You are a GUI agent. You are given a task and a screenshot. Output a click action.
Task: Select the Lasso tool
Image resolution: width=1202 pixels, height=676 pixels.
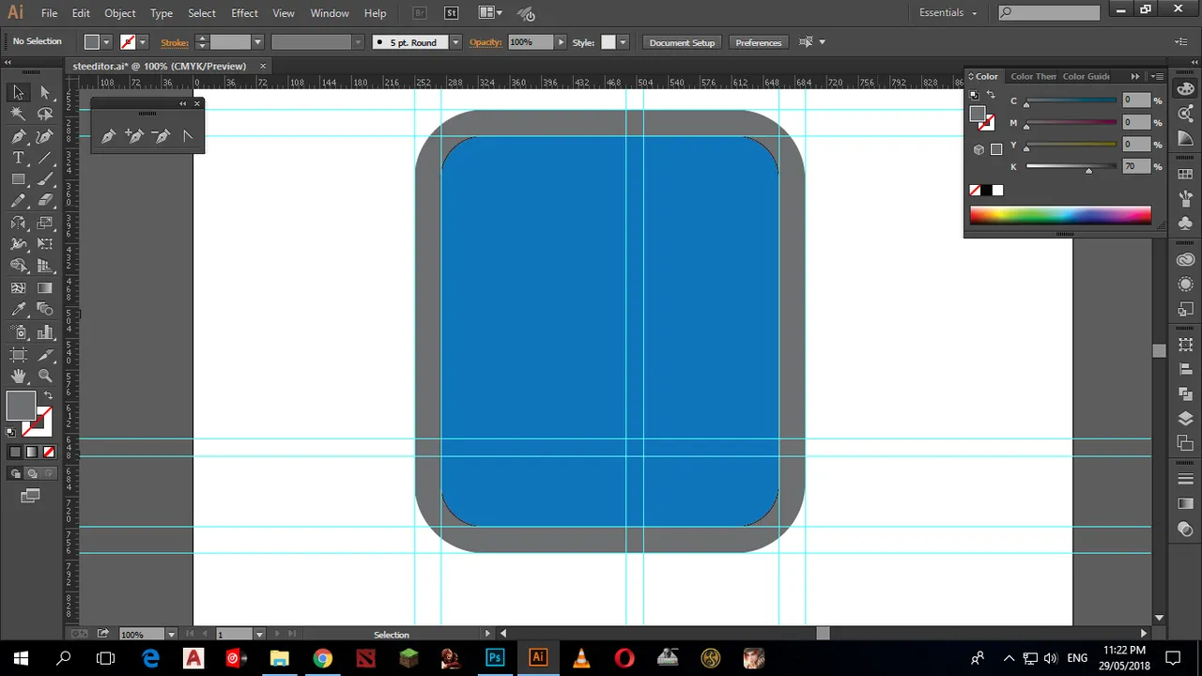(45, 114)
